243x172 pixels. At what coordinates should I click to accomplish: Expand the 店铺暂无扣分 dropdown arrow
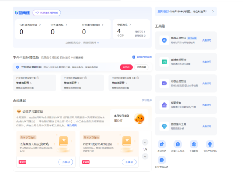click(99, 43)
